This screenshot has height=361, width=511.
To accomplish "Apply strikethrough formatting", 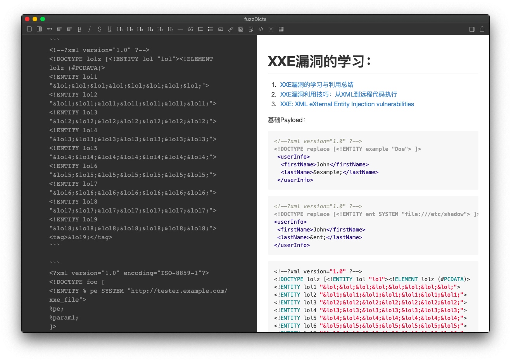I will click(100, 29).
